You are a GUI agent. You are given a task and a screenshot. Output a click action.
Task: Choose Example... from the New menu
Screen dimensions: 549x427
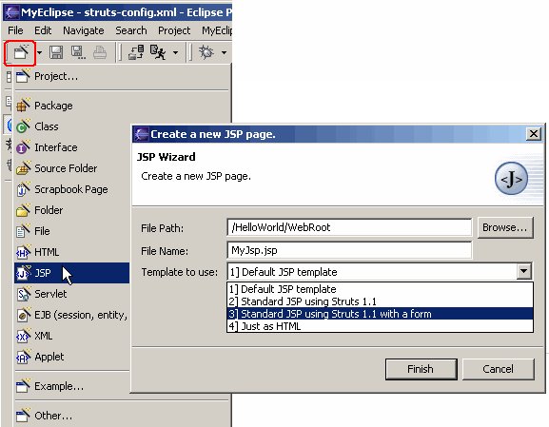coord(72,386)
